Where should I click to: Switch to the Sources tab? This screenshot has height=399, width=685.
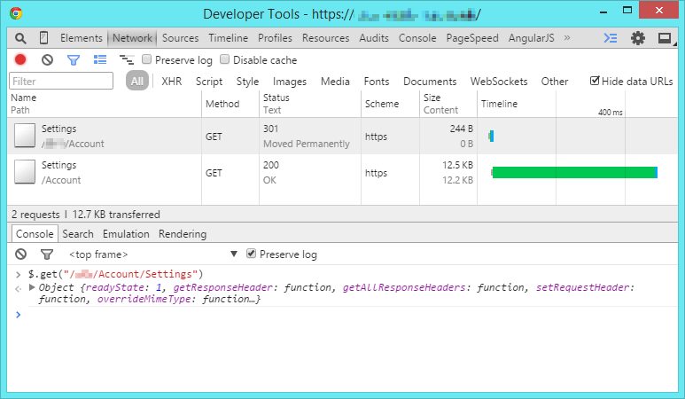coord(181,38)
